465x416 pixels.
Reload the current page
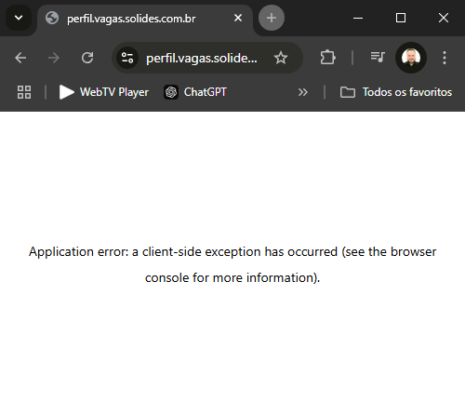87,58
